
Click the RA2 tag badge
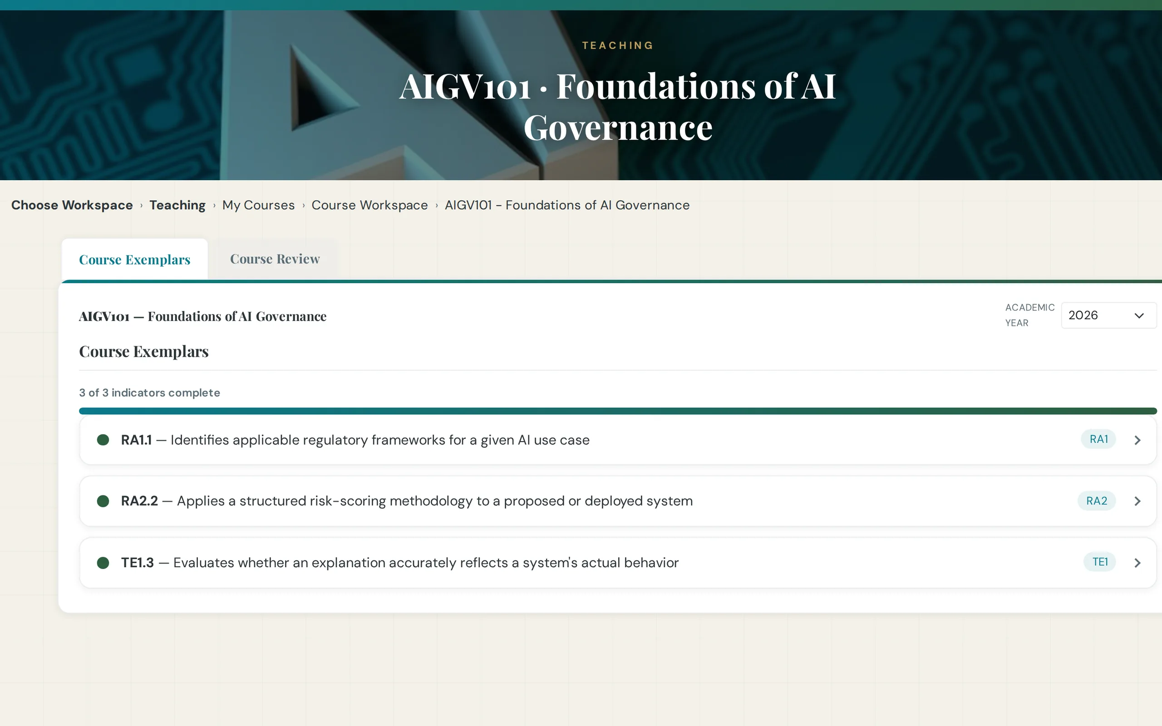pyautogui.click(x=1096, y=501)
